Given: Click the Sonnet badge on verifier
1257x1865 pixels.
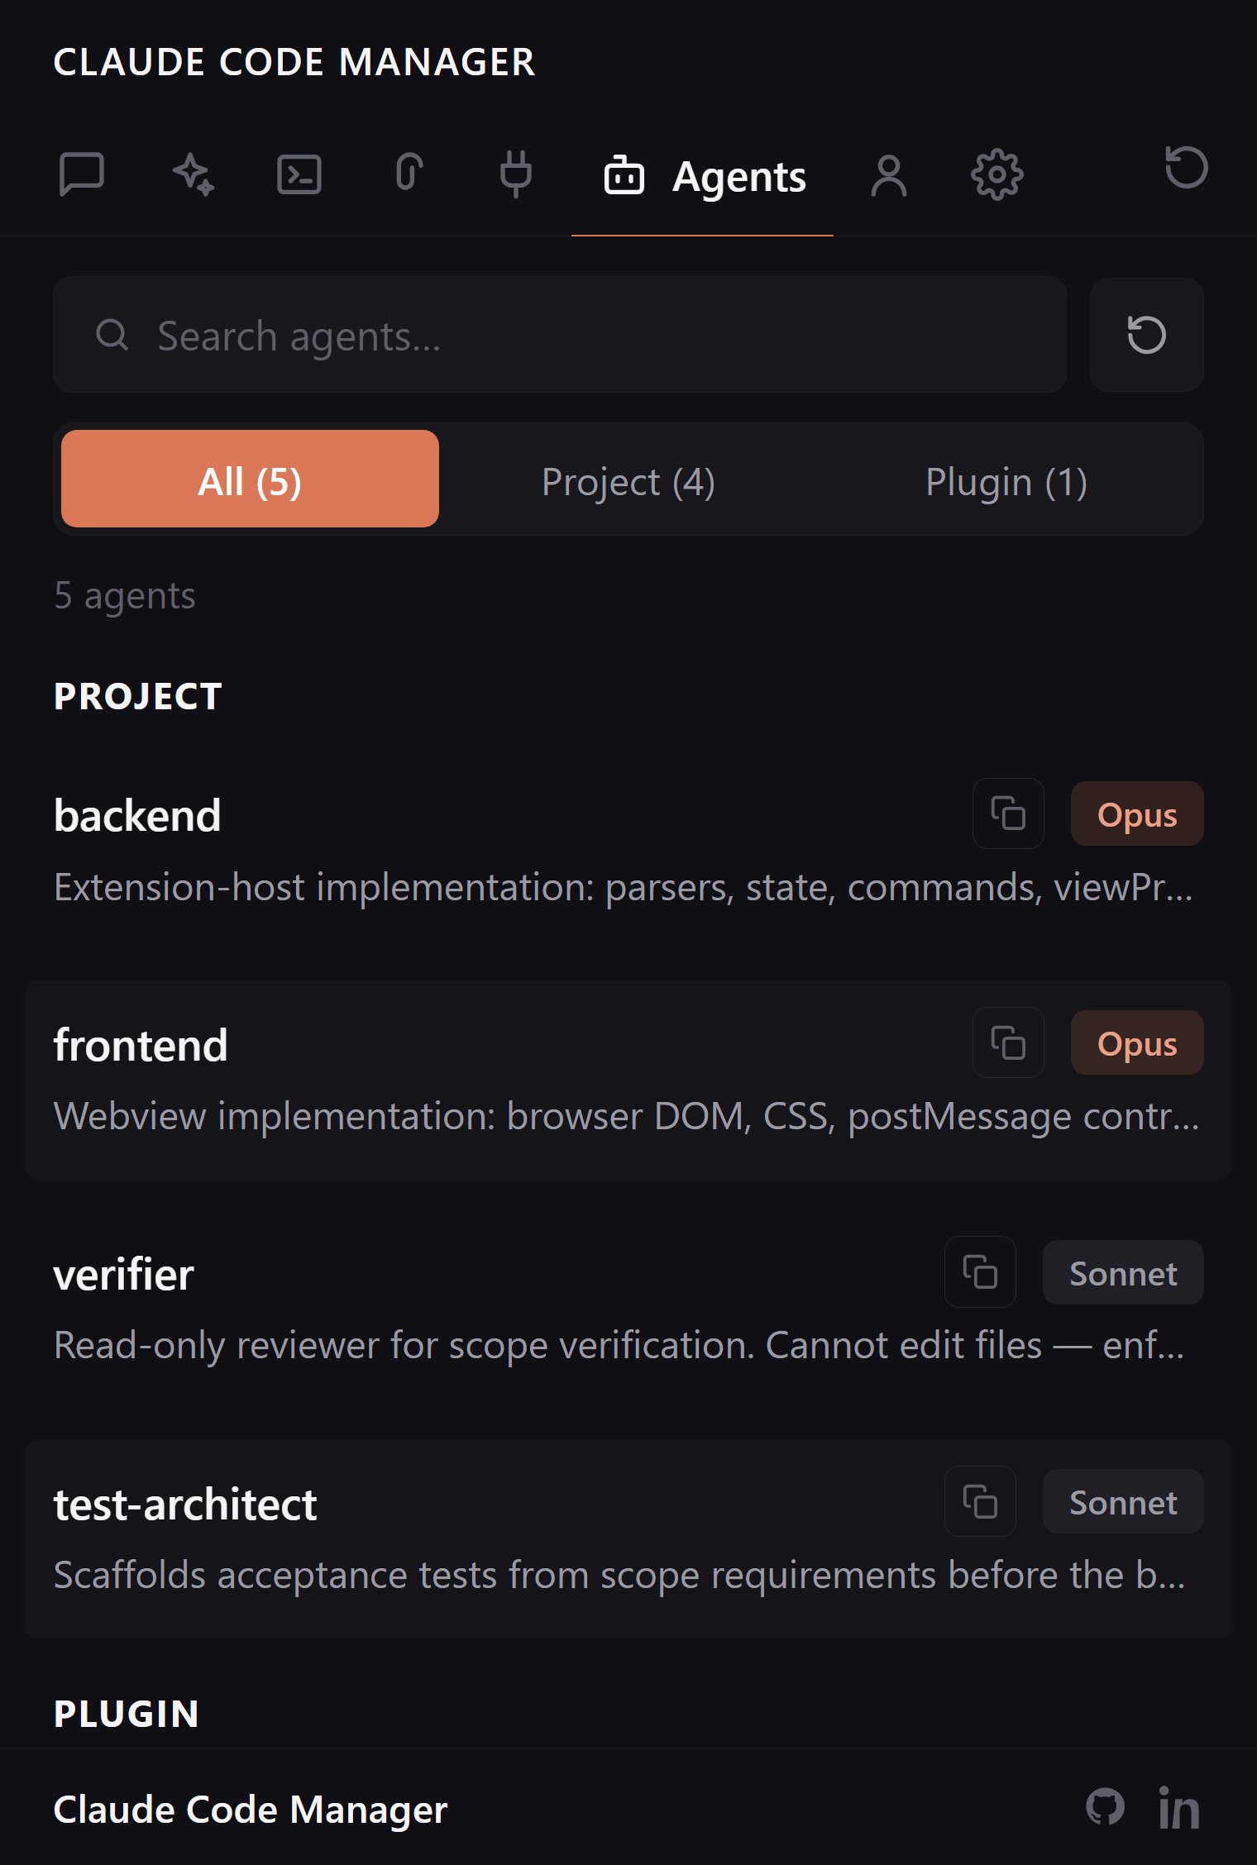Looking at the screenshot, I should (x=1123, y=1272).
